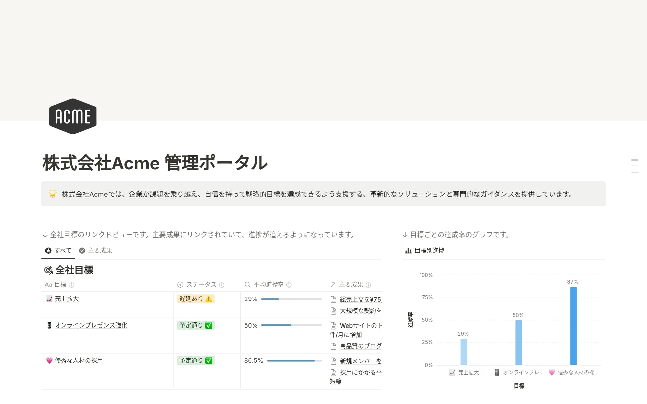The width and height of the screenshot is (647, 404).
Task: Click the pink heart emoji beside 優秀な人材の採用
Action: [48, 360]
